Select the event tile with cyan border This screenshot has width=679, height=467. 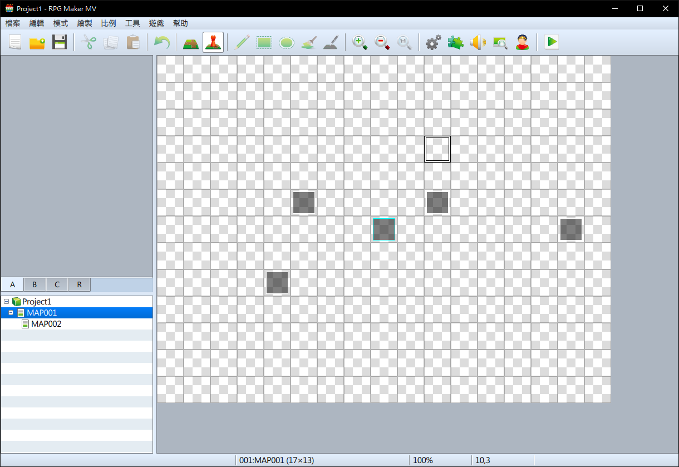384,229
